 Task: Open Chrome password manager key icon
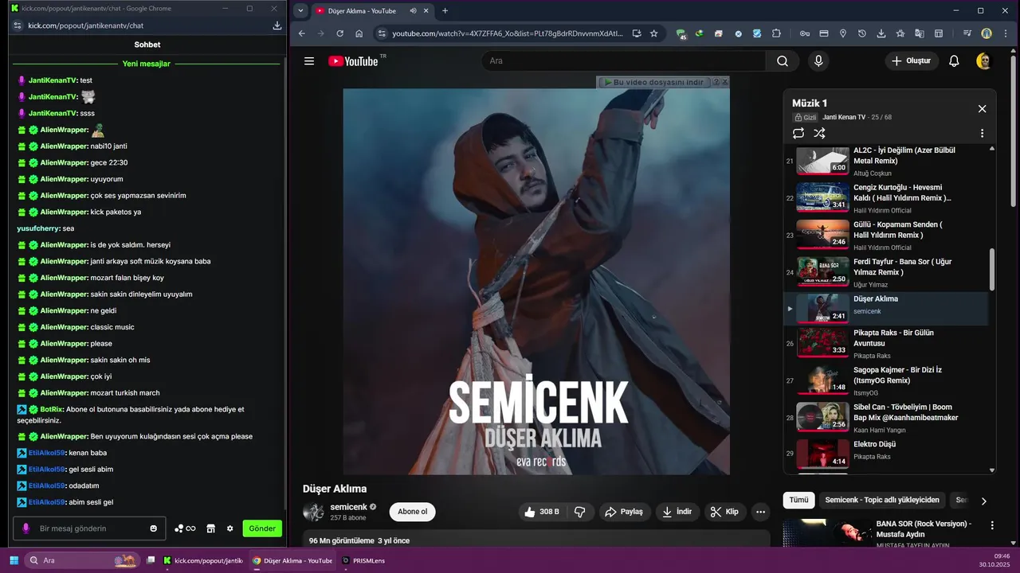[805, 33]
